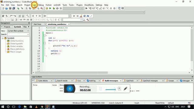Stop the debugger from the toolbar
Viewport: 194px width, 109px height.
115,8
